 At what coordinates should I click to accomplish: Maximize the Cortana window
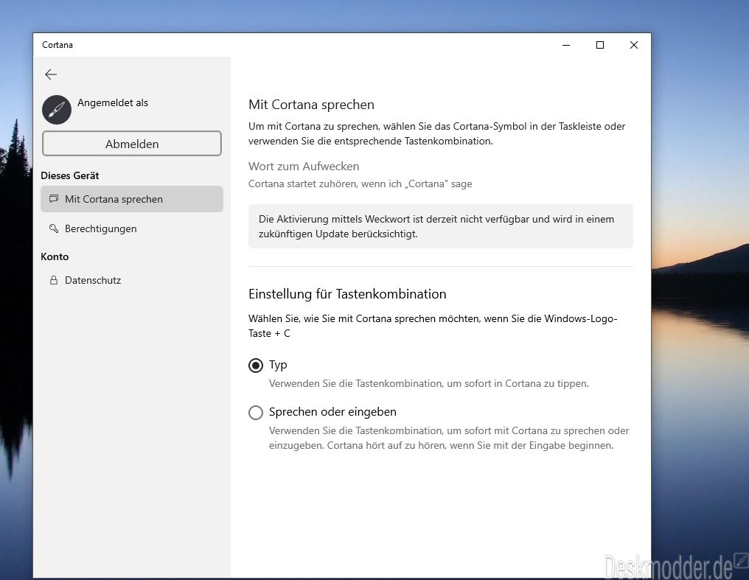pos(600,45)
